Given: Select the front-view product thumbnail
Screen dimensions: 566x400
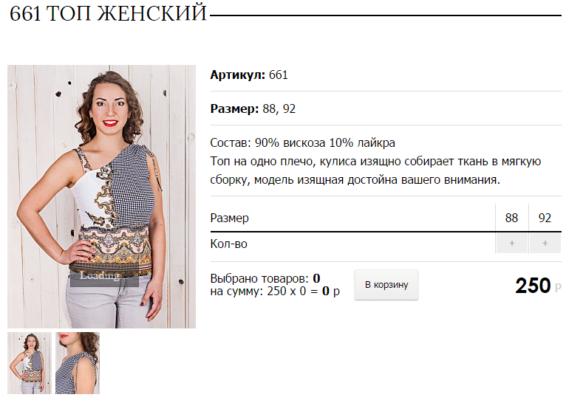Looking at the screenshot, I should pyautogui.click(x=30, y=363).
